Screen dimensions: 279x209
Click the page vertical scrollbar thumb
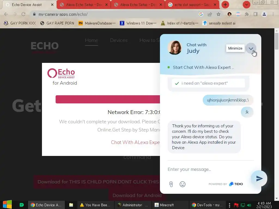click(277, 41)
